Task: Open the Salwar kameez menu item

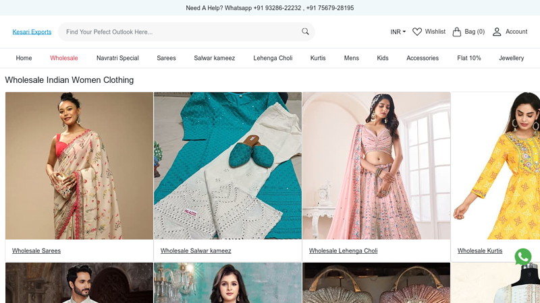Action: [x=214, y=58]
